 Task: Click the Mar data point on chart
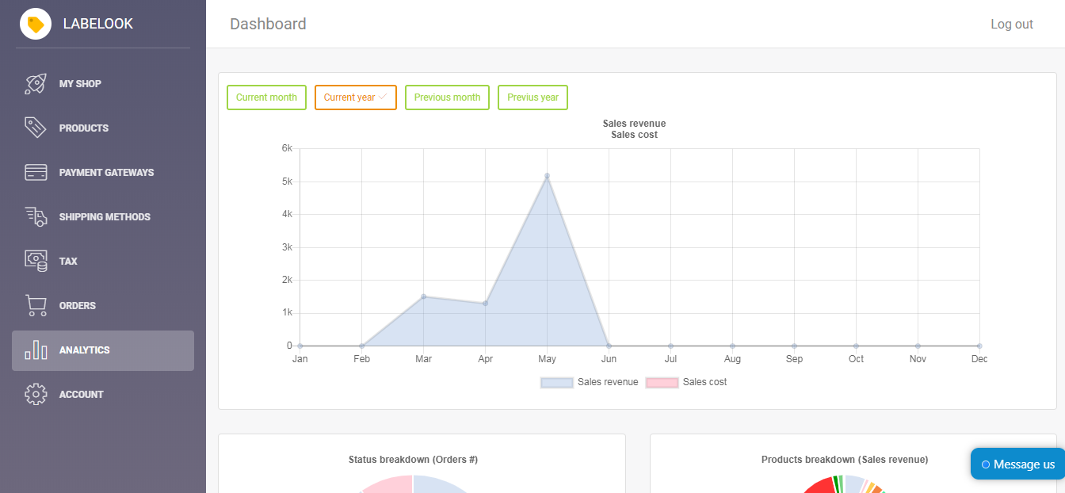coord(423,296)
